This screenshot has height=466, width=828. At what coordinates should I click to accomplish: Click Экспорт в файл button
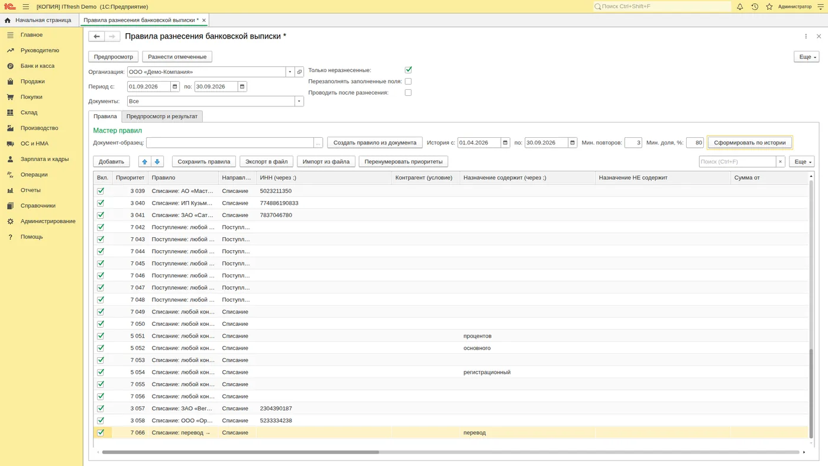(267, 161)
